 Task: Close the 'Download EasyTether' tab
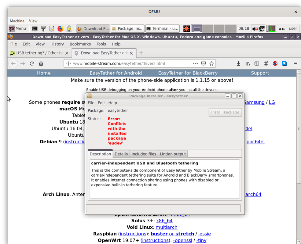pos(131,53)
